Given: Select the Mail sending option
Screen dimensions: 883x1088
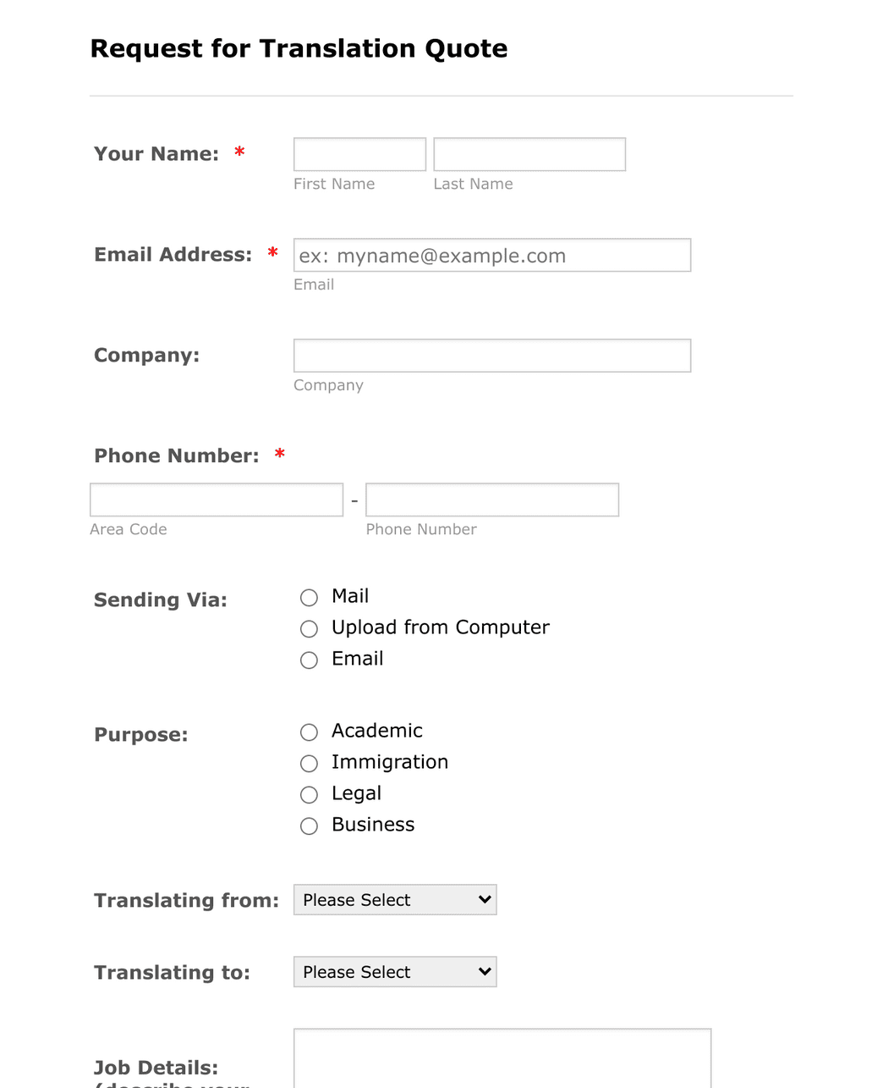Looking at the screenshot, I should (309, 597).
